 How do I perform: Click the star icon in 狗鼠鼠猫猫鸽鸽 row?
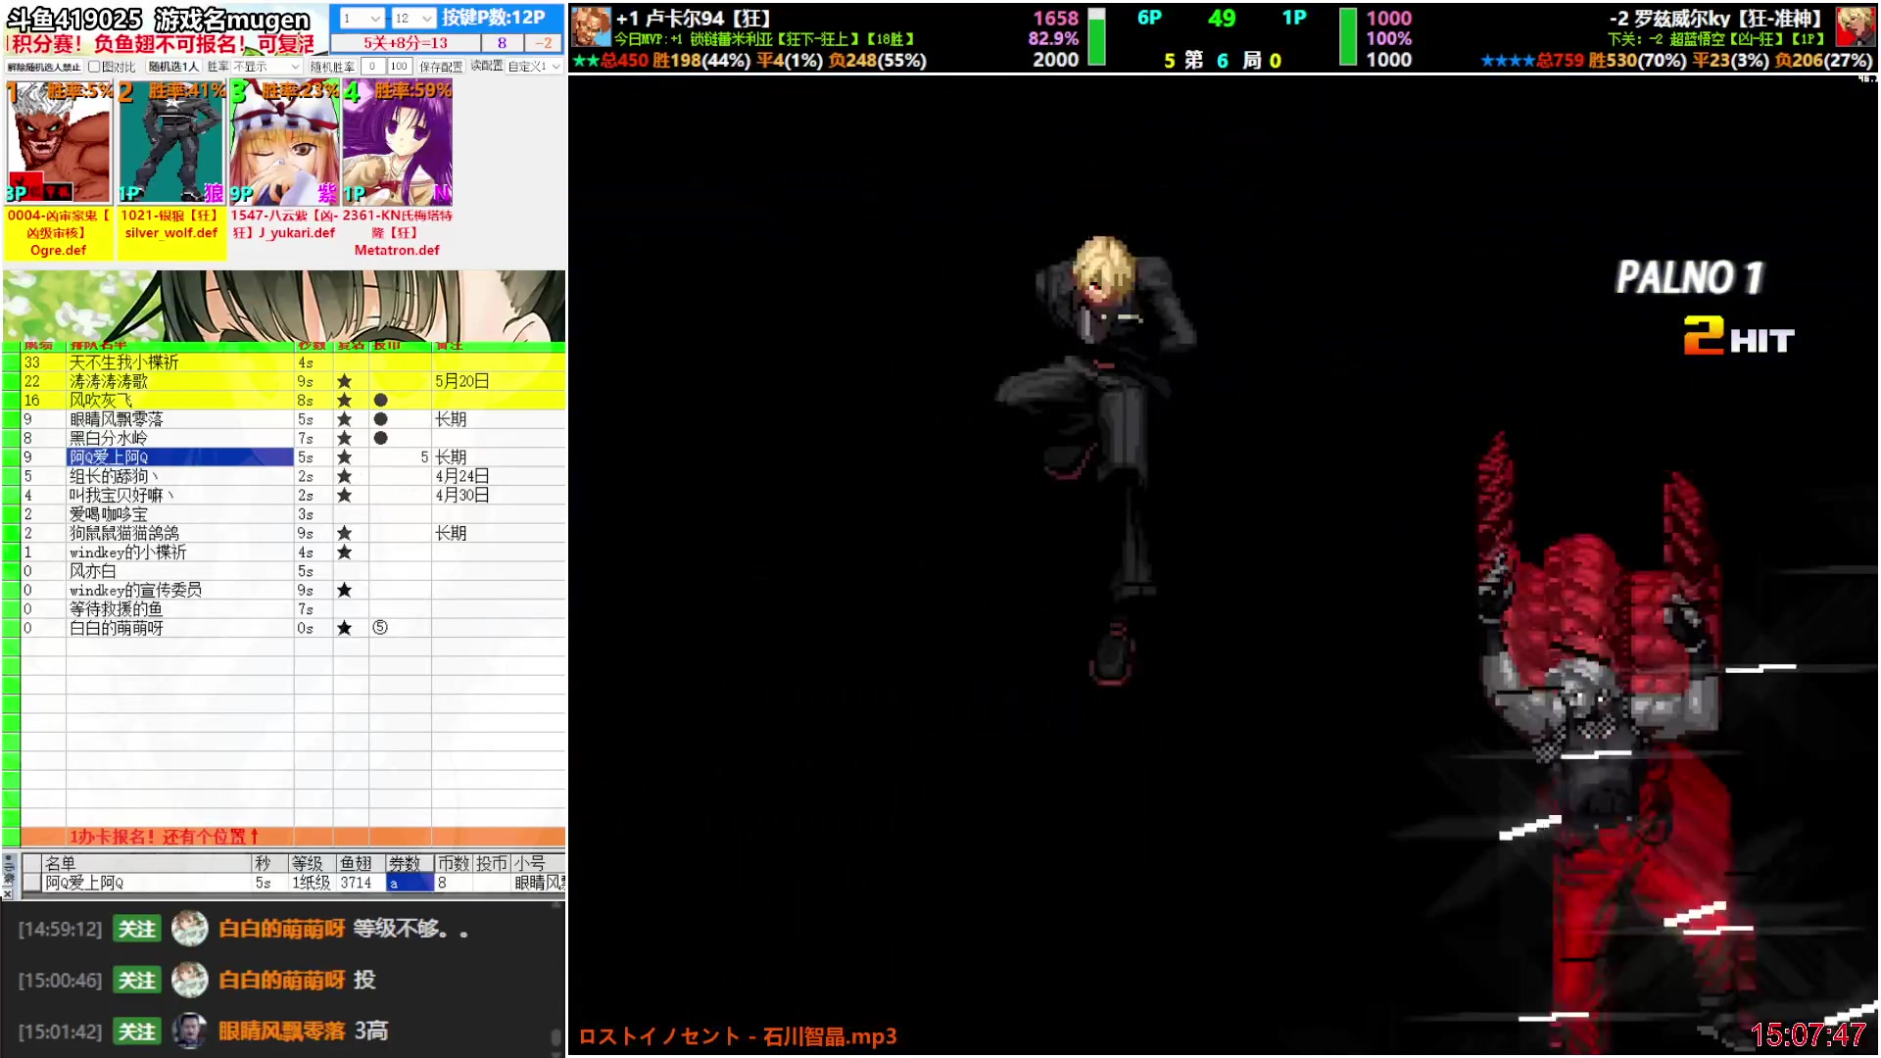[344, 533]
